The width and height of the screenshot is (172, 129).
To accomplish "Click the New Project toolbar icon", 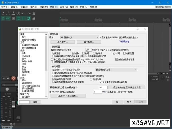I will pyautogui.click(x=3, y=13).
